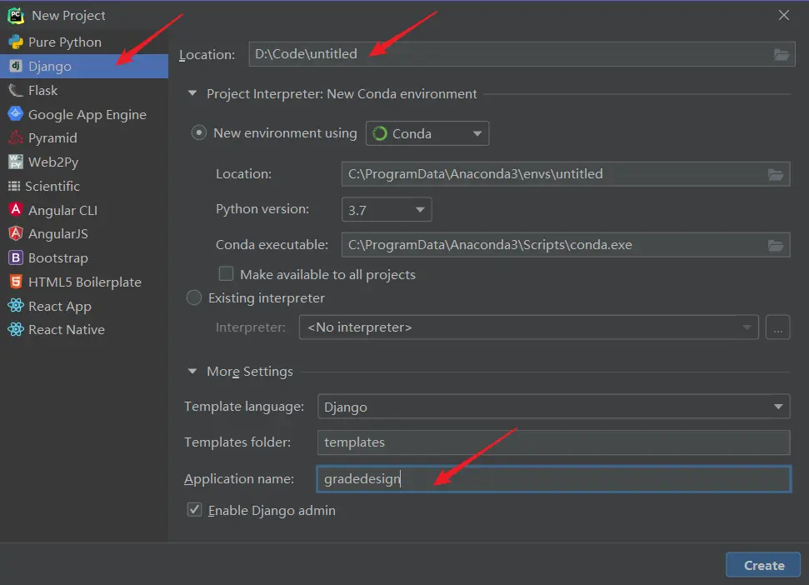Collapse the More Settings section
809x585 pixels.
(192, 371)
